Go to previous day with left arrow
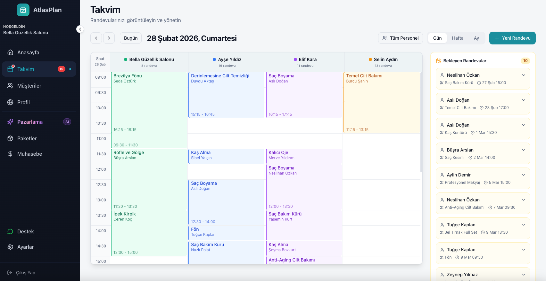 [x=96, y=38]
